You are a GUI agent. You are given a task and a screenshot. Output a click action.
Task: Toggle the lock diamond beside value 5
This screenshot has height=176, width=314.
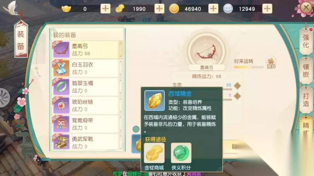[237, 96]
